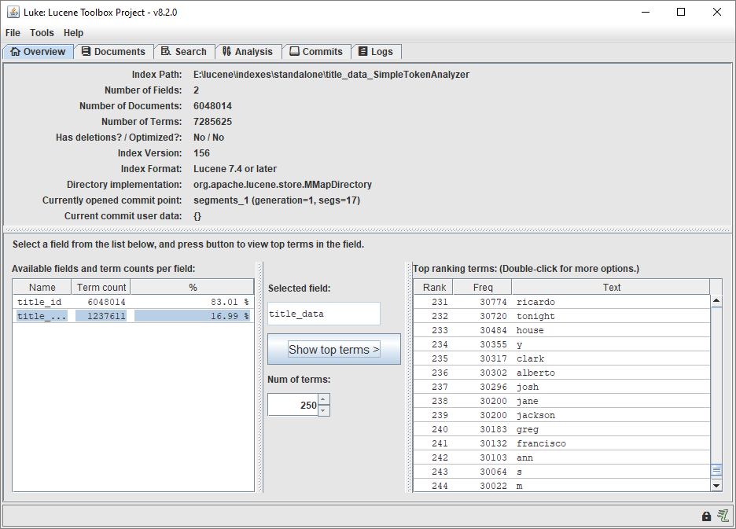This screenshot has height=529, width=736.
Task: Click the Num of terms input field
Action: pyautogui.click(x=293, y=405)
